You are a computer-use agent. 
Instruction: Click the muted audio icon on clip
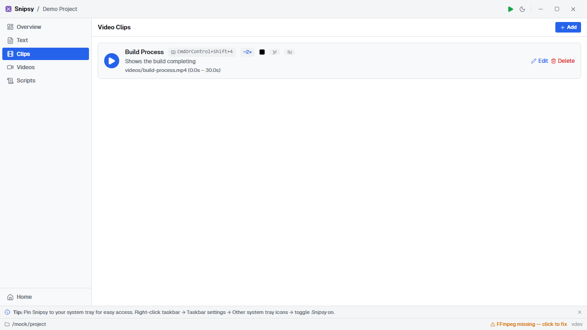tap(289, 52)
